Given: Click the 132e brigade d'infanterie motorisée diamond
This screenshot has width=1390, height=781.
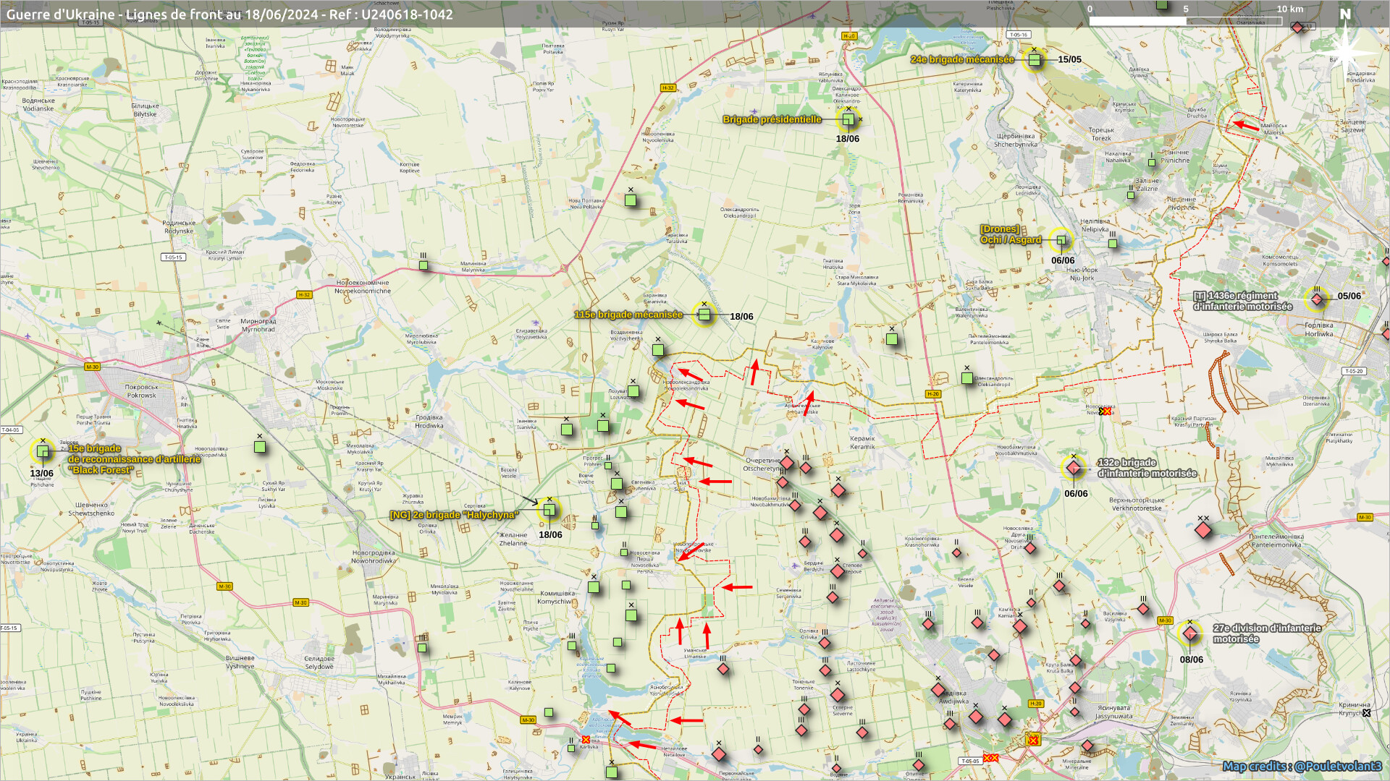Looking at the screenshot, I should point(1074,468).
